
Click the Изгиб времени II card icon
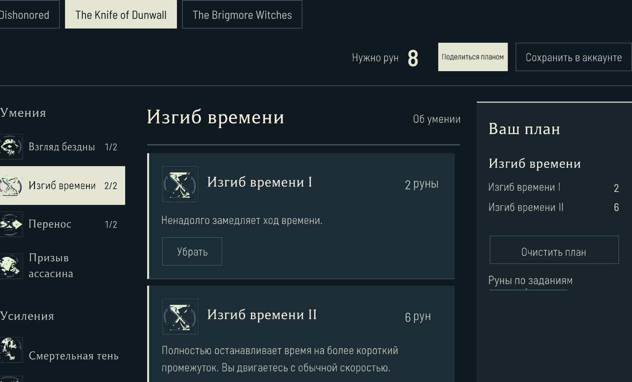(180, 317)
